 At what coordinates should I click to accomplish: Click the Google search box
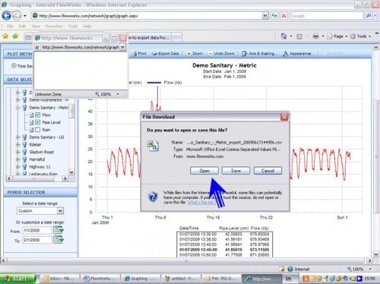(327, 16)
